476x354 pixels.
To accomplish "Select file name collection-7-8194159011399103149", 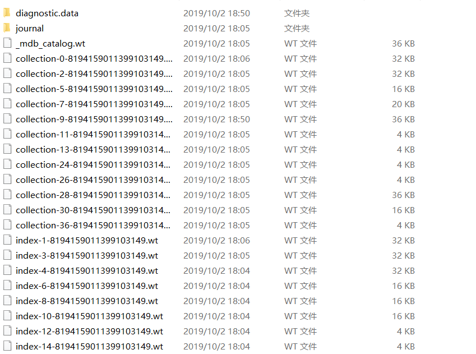I will click(94, 104).
